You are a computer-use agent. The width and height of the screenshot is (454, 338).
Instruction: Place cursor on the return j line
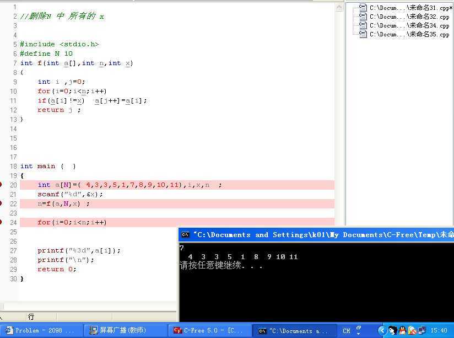[59, 110]
